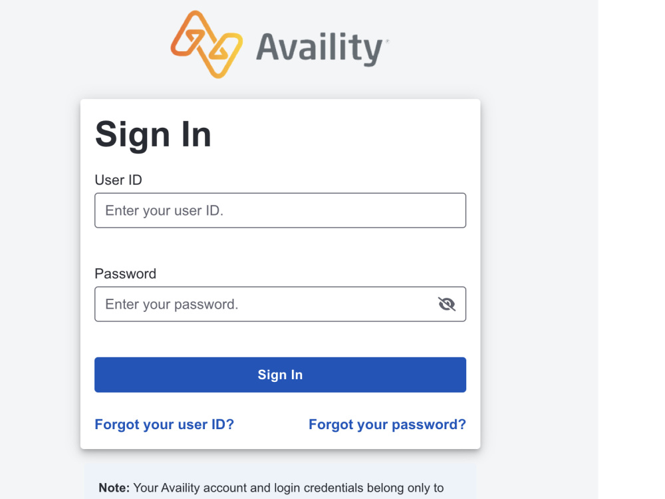Click blank card space above the Sign In button
This screenshot has height=499, width=665.
point(281,339)
